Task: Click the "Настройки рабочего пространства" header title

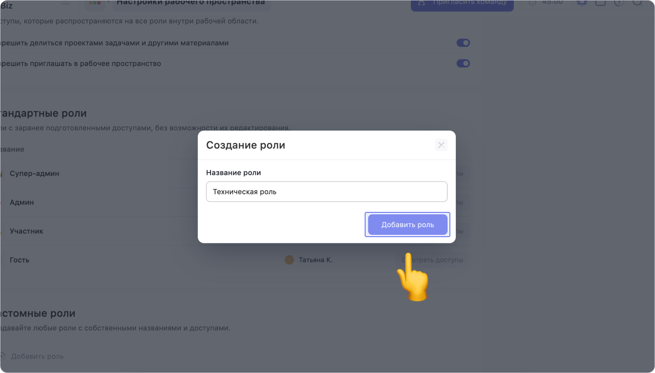Action: [x=191, y=3]
